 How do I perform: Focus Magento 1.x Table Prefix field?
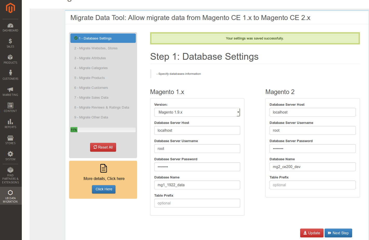point(197,203)
